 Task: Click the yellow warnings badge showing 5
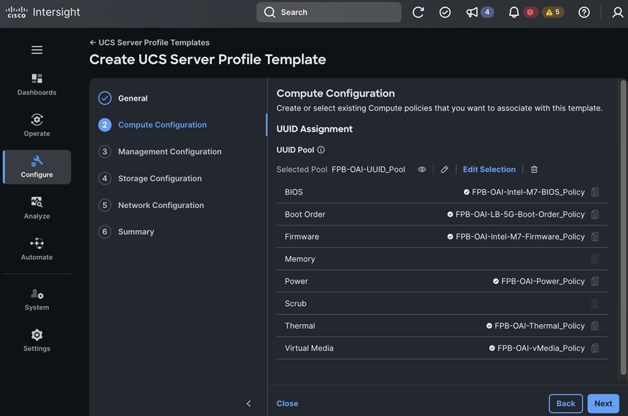tap(553, 12)
